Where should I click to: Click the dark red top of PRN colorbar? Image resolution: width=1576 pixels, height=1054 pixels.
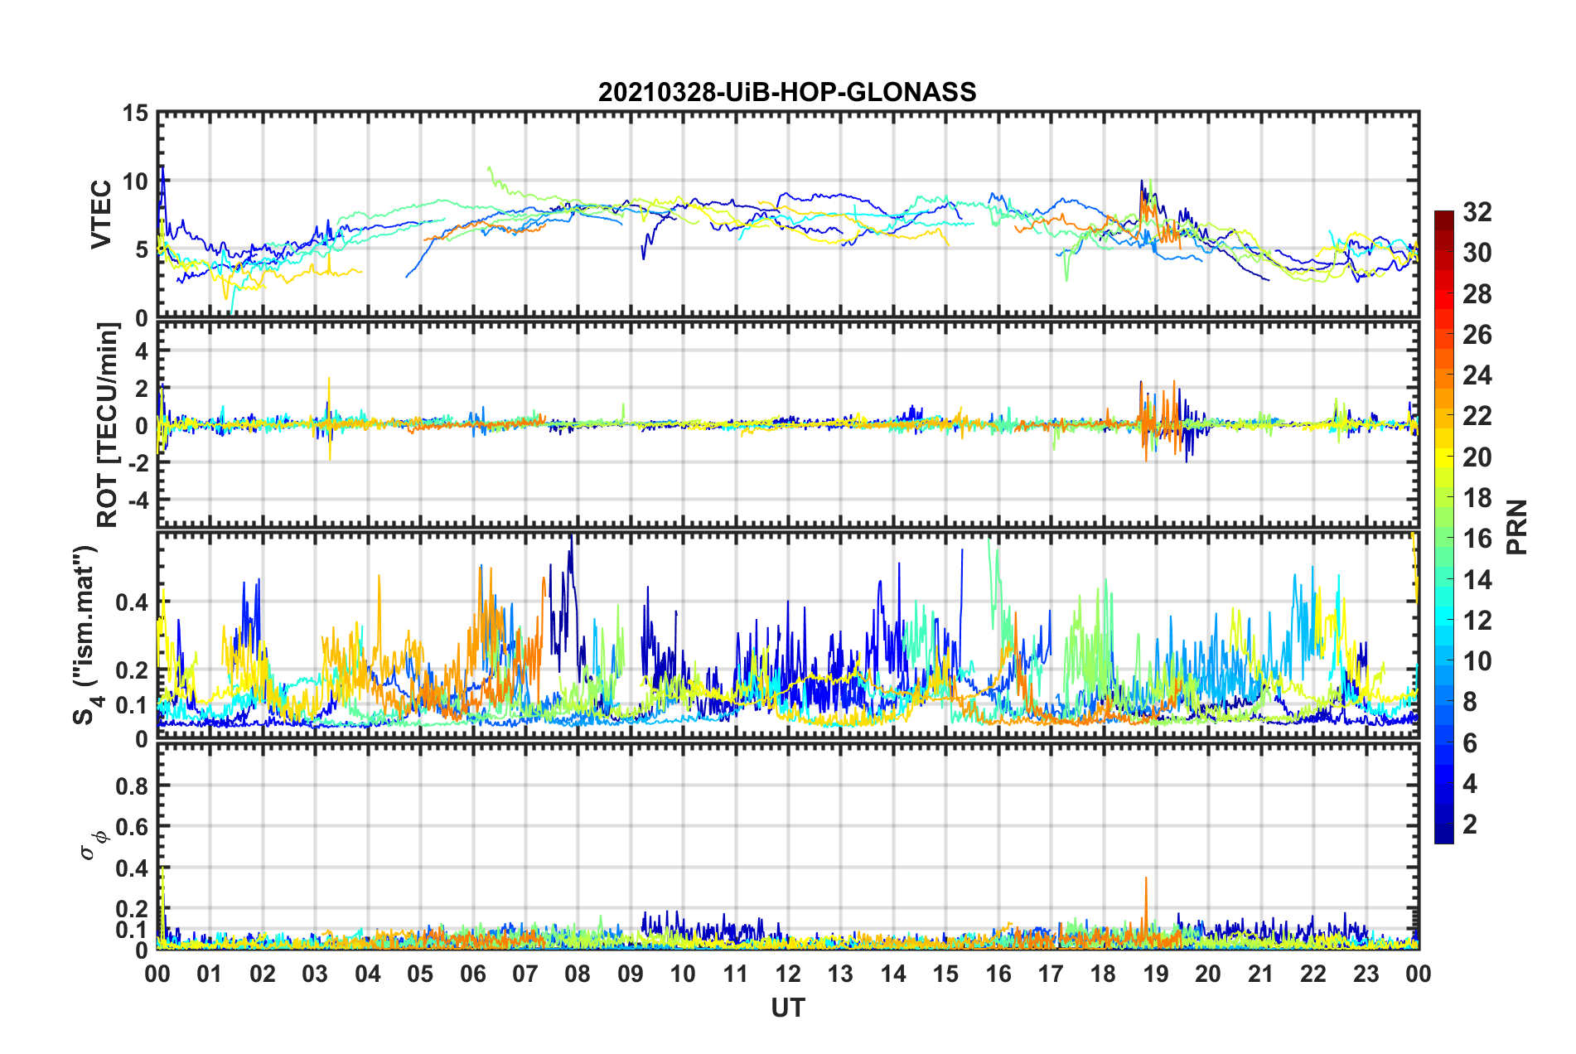[1443, 217]
